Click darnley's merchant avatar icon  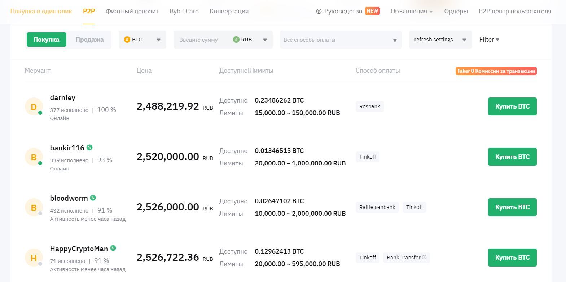(34, 107)
